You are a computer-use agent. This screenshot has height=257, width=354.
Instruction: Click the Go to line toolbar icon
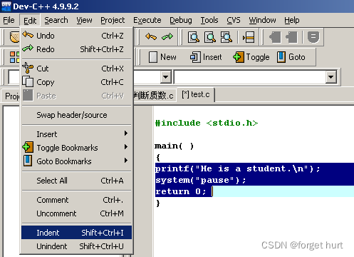pyautogui.click(x=249, y=37)
